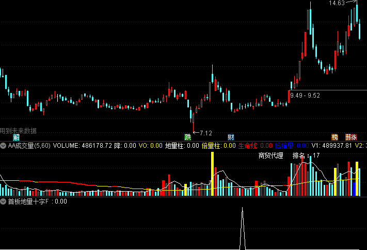Click the tallest yellow volume bar

[x=212, y=174]
